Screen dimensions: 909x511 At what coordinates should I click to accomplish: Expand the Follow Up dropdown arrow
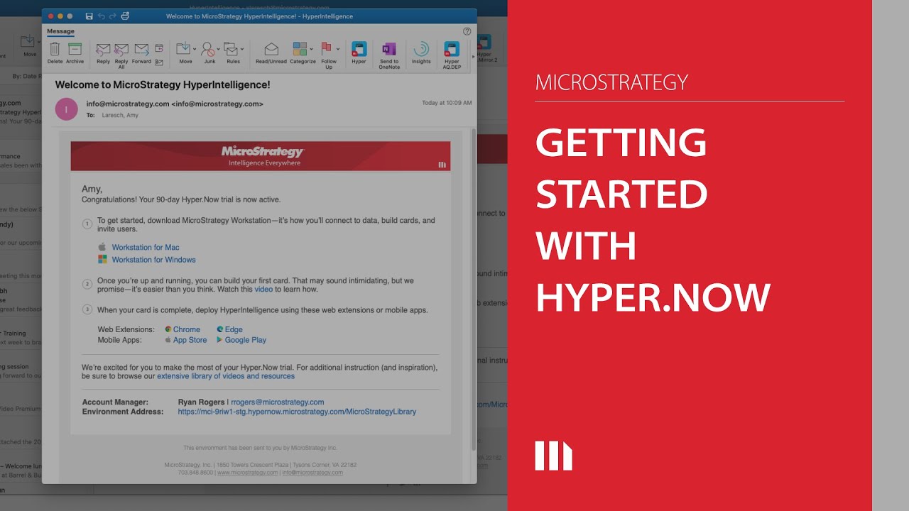pos(337,49)
